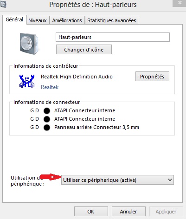Click first ATAPI connector black jack dot
Screen dimensions: 186x219
point(47,111)
